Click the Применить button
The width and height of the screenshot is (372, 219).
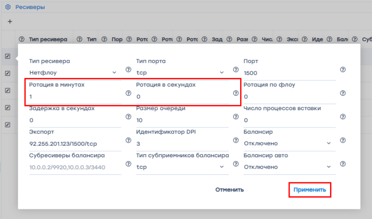310,190
